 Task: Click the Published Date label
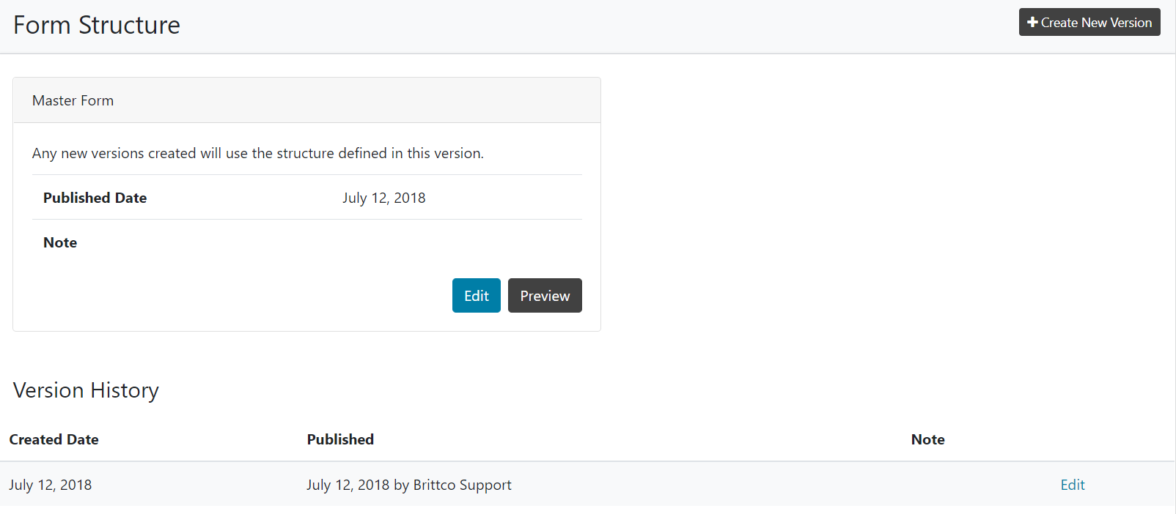(x=95, y=198)
